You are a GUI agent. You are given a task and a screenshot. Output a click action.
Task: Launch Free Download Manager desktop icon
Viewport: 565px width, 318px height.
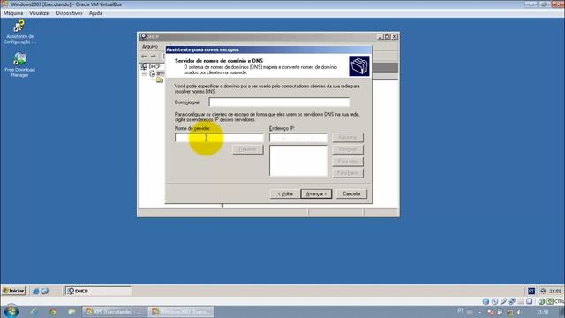19,64
